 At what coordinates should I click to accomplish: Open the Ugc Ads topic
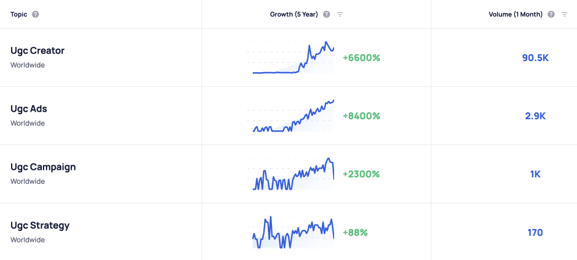click(x=28, y=109)
